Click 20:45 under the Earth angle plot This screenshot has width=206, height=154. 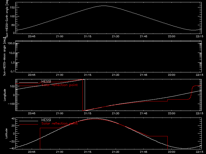click(x=32, y=36)
